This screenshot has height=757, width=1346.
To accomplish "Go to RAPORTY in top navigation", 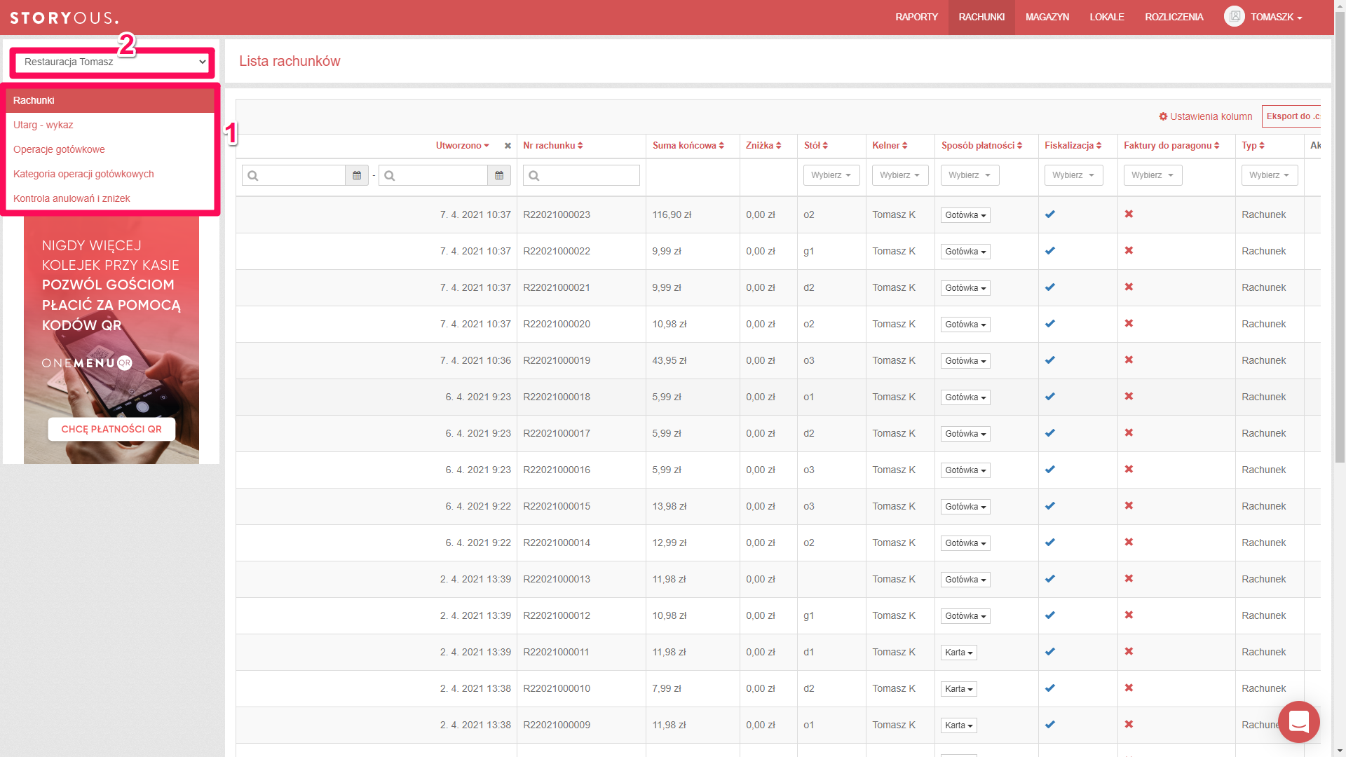I will click(916, 17).
